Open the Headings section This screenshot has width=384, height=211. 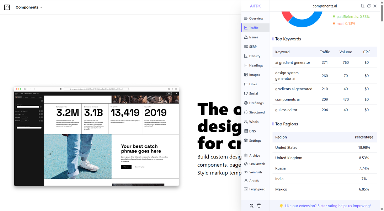[255, 65]
